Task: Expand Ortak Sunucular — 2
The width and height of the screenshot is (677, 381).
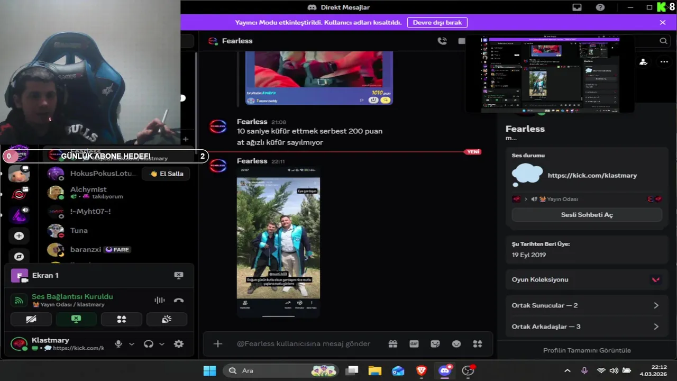Action: pyautogui.click(x=586, y=305)
